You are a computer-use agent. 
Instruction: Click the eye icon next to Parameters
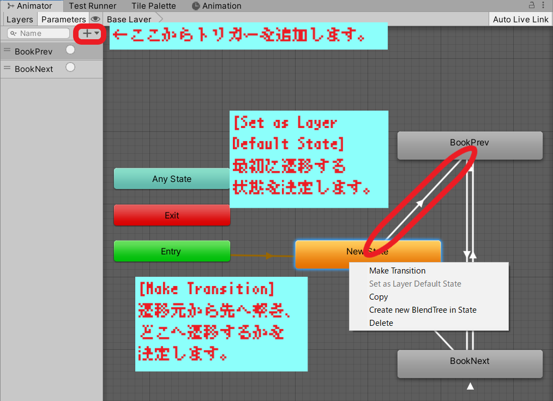(95, 19)
